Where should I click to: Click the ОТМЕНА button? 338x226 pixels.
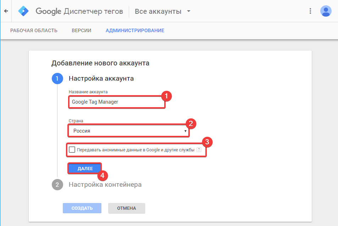[x=126, y=208]
